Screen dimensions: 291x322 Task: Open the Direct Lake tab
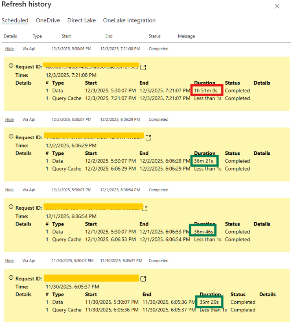coord(81,20)
